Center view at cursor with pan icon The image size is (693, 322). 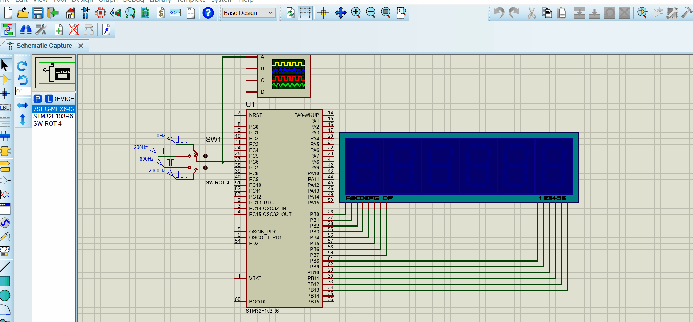click(340, 13)
